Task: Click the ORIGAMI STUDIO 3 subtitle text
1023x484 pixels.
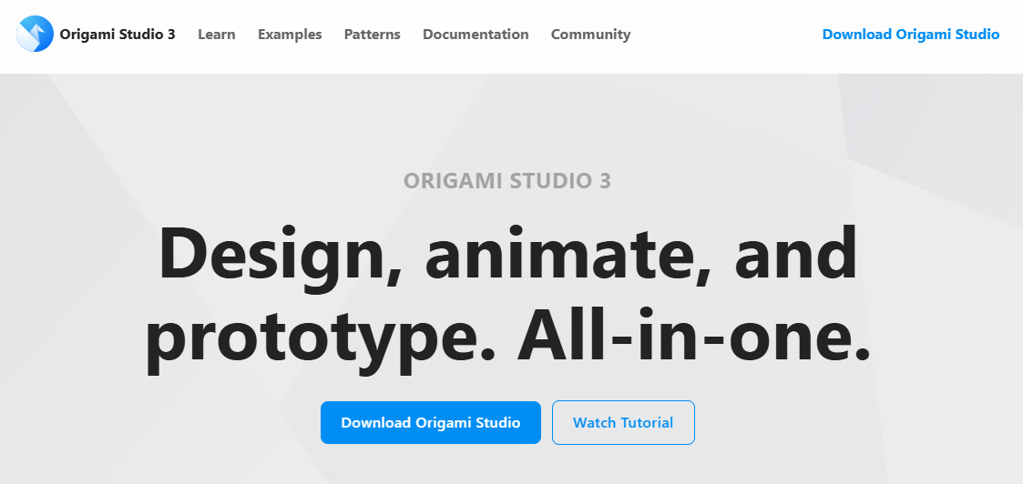Action: tap(507, 181)
